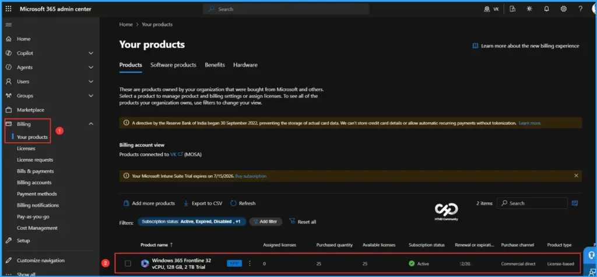Switch to the Software products tab
Screen dimensions: 597x277
pyautogui.click(x=173, y=65)
